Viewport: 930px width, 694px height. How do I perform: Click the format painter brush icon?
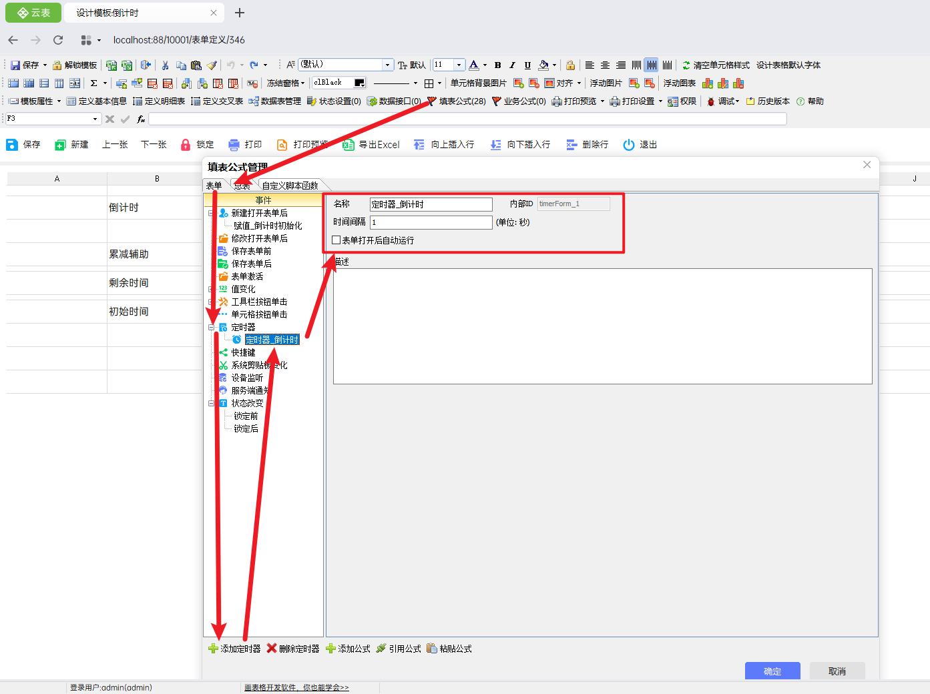click(212, 65)
